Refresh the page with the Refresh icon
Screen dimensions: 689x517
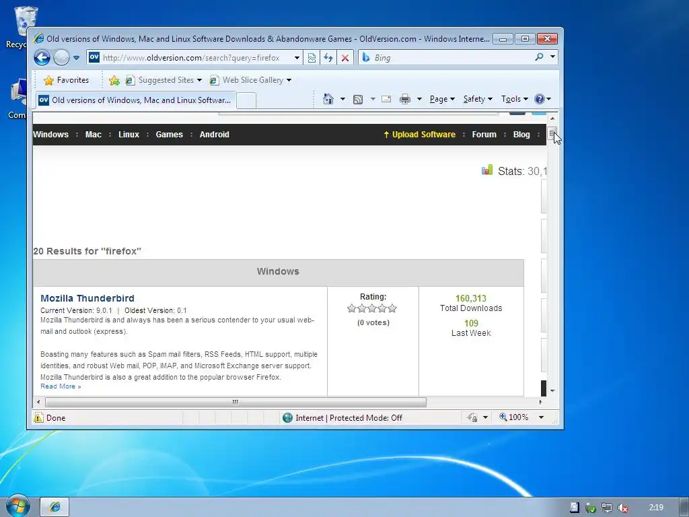[x=328, y=58]
